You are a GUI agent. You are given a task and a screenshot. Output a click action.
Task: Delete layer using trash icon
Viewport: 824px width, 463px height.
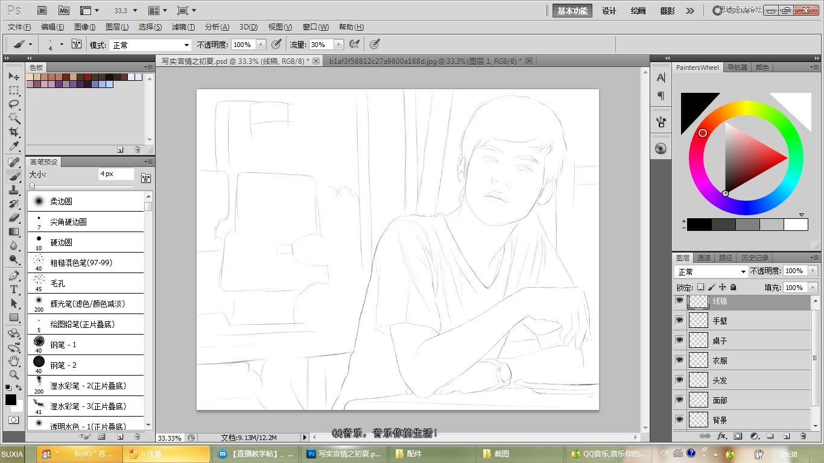coord(803,435)
